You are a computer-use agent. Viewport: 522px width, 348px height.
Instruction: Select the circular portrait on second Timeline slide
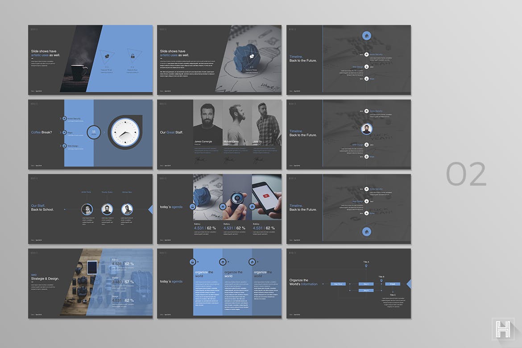(366, 129)
